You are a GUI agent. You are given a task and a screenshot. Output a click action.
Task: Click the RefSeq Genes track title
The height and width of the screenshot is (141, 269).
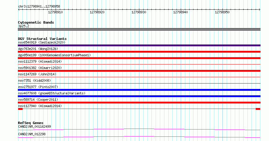pos(31,123)
